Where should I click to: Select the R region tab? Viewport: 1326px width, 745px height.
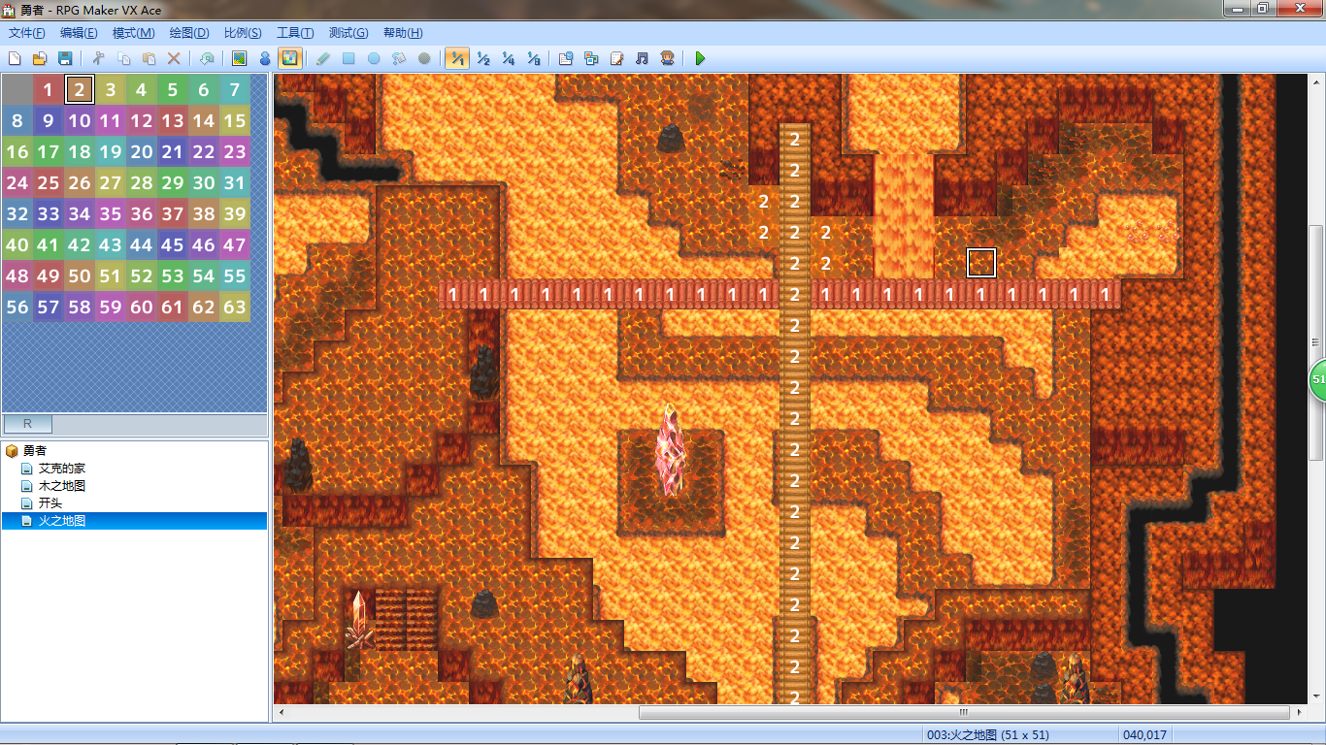pyautogui.click(x=27, y=424)
